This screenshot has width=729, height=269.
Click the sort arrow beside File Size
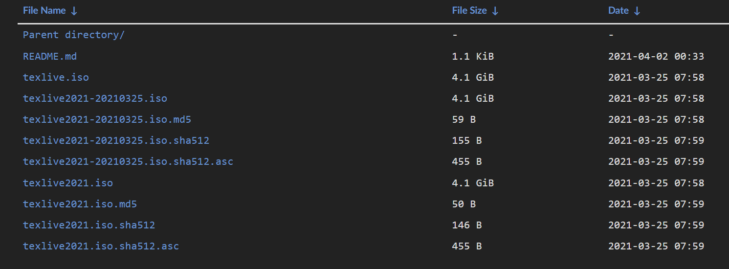[495, 11]
